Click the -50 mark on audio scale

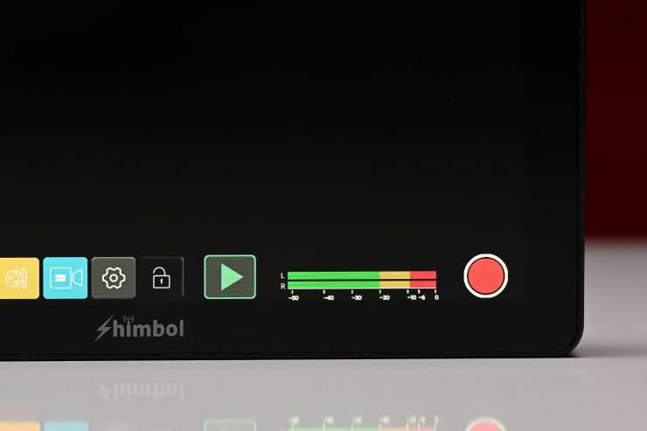(294, 297)
